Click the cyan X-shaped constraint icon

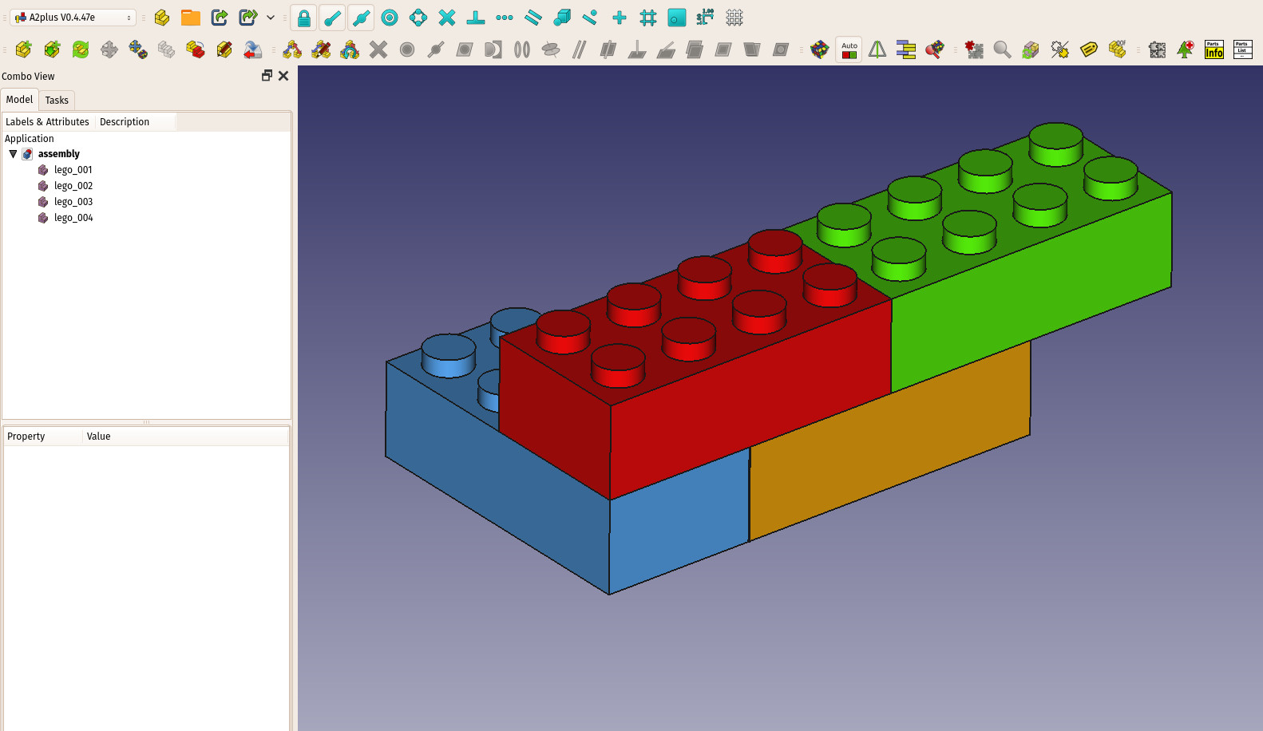(447, 18)
